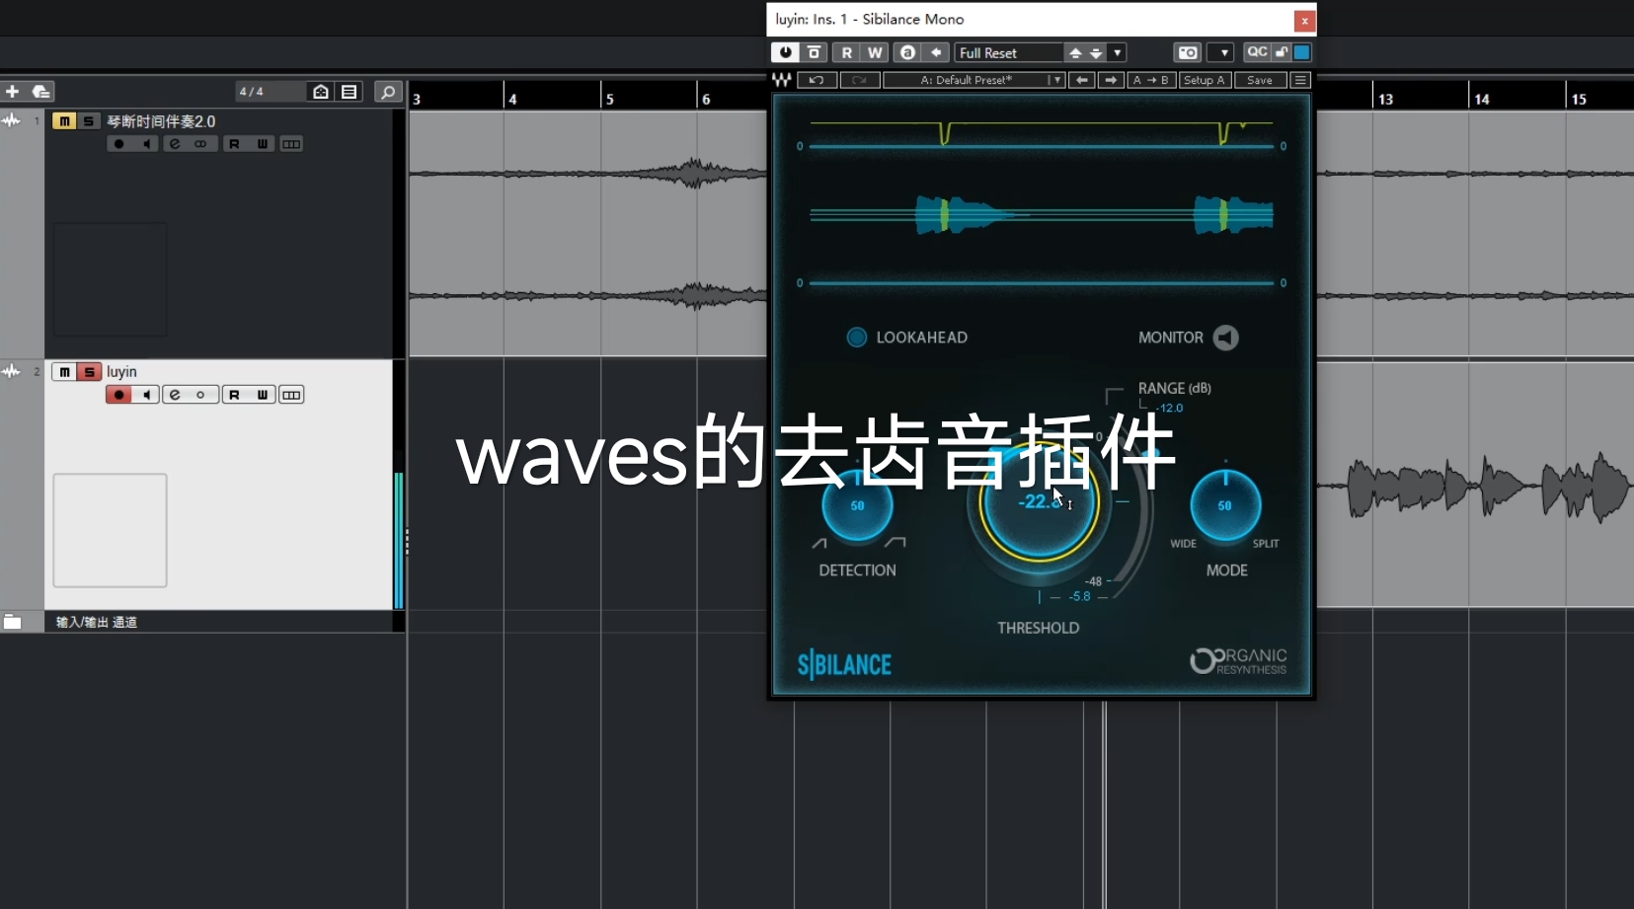Redo change in Waves toolbar
Viewport: 1634px width, 909px height.
(859, 80)
